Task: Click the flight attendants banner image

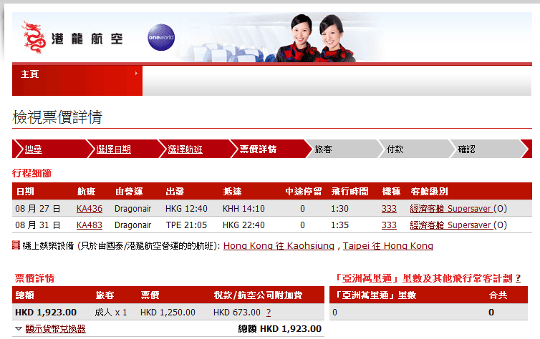Action: (315, 36)
